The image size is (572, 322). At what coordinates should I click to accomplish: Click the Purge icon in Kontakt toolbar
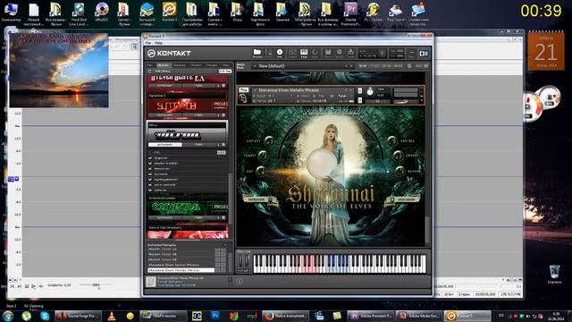350,53
